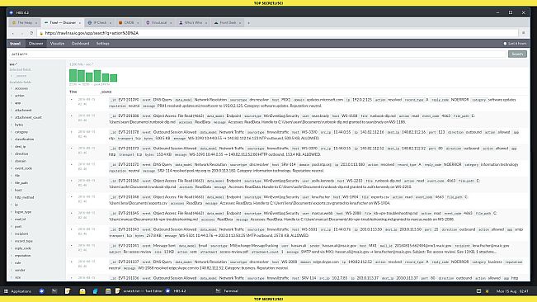Open the Discover section
Image resolution: width=537 pixels, height=302 pixels.
[x=36, y=44]
